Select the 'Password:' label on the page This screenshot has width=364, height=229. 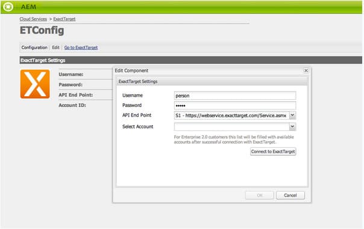point(71,85)
